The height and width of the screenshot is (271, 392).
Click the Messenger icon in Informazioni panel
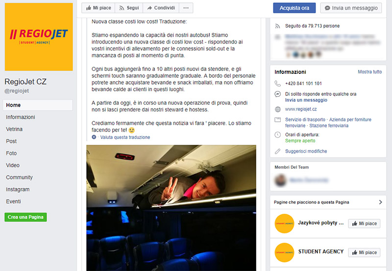click(x=277, y=94)
